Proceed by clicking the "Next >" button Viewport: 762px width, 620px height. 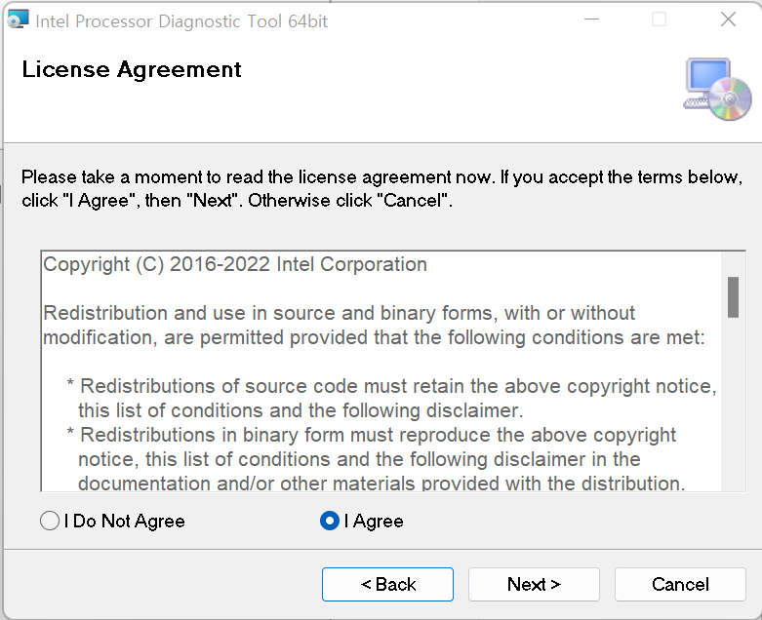point(534,585)
